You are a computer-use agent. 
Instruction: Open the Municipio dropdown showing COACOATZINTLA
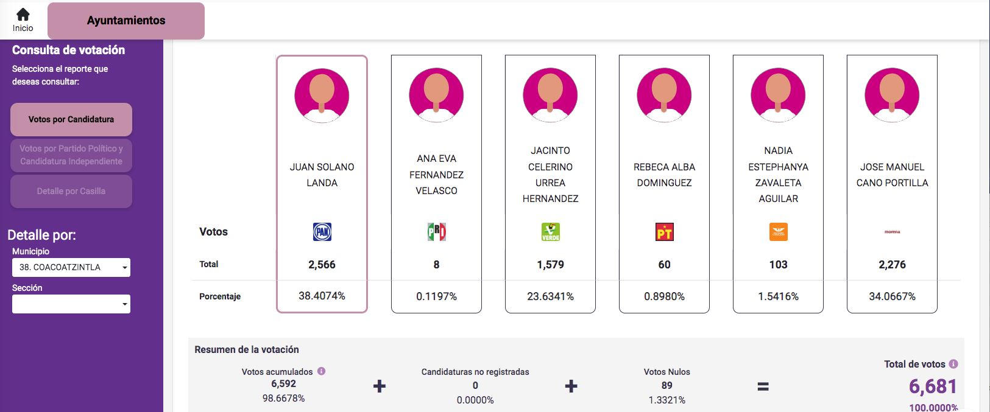tap(71, 267)
